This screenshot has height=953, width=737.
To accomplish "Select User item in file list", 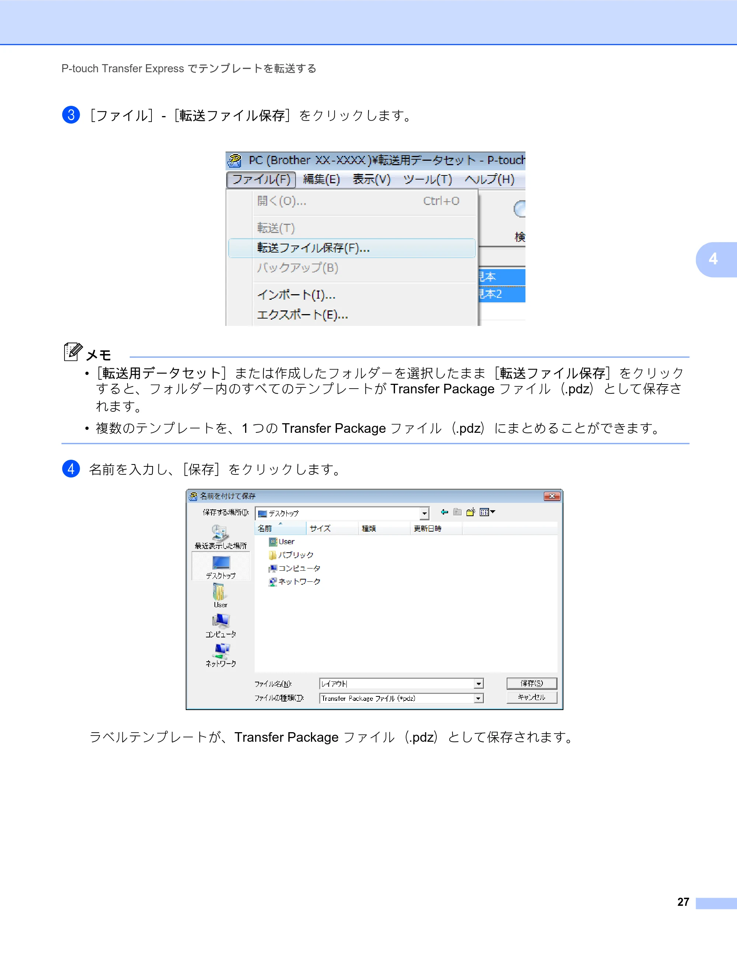I will click(x=282, y=542).
